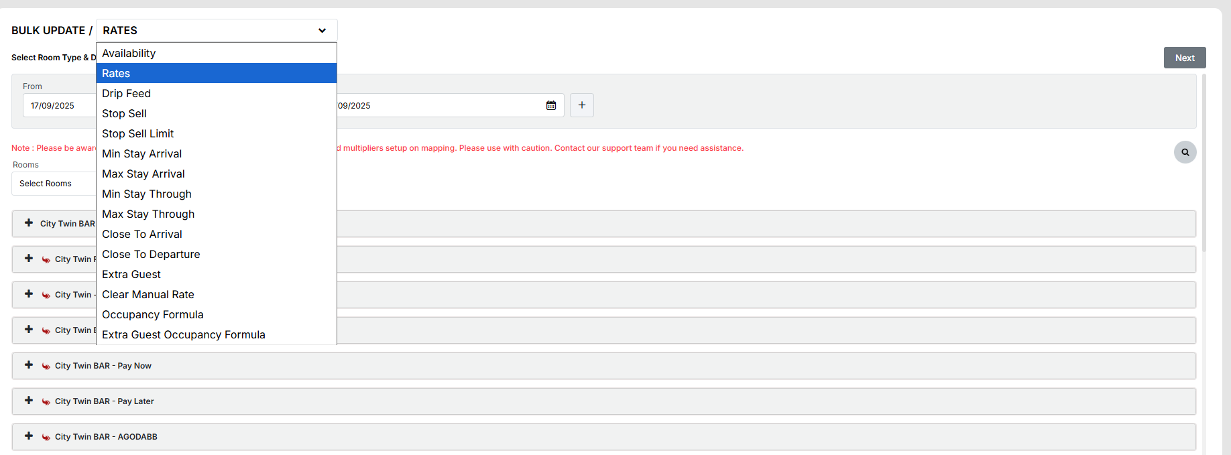Select Drip Feed from the list
This screenshot has width=1231, height=455.
126,93
